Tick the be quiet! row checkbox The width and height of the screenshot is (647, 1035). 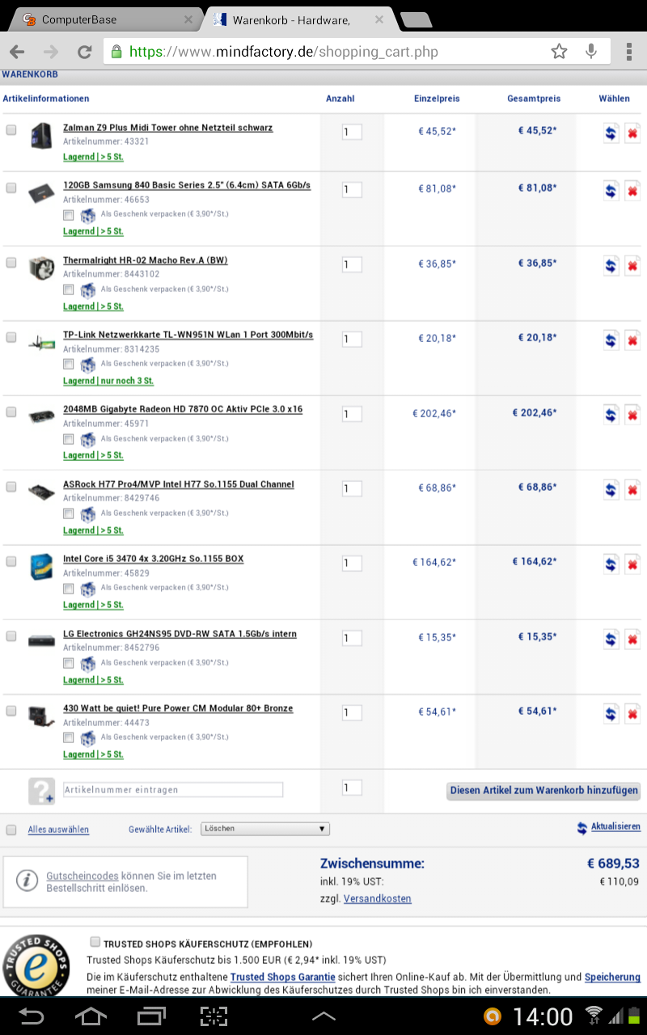(x=11, y=711)
